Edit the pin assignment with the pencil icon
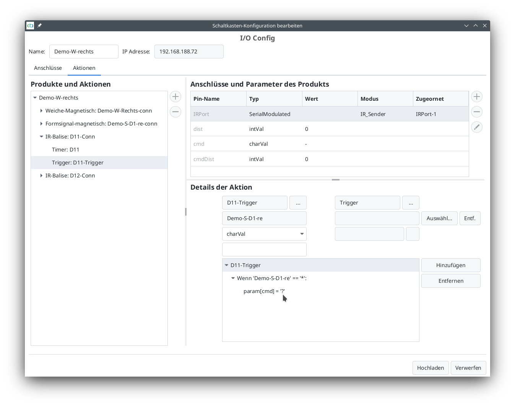Viewport: 515px width, 406px height. click(476, 127)
